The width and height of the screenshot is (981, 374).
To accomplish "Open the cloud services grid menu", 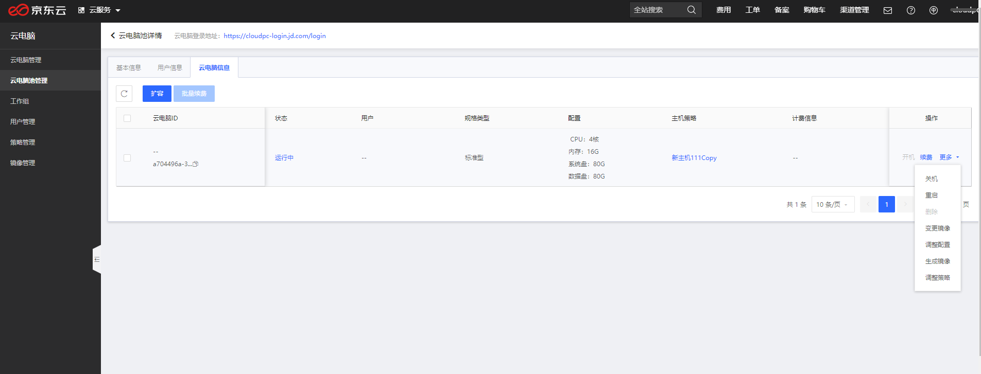I will point(99,10).
